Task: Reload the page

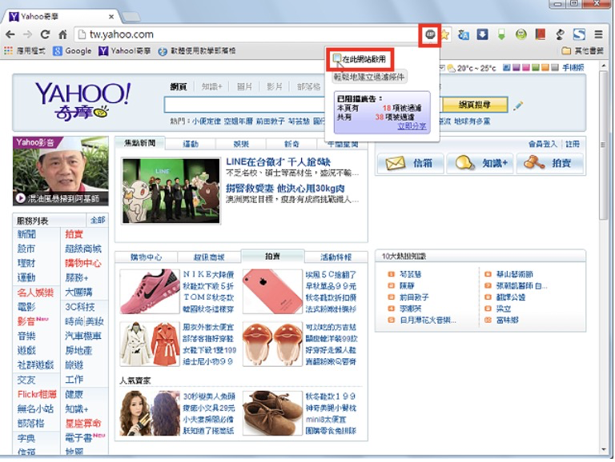Action: click(x=46, y=34)
